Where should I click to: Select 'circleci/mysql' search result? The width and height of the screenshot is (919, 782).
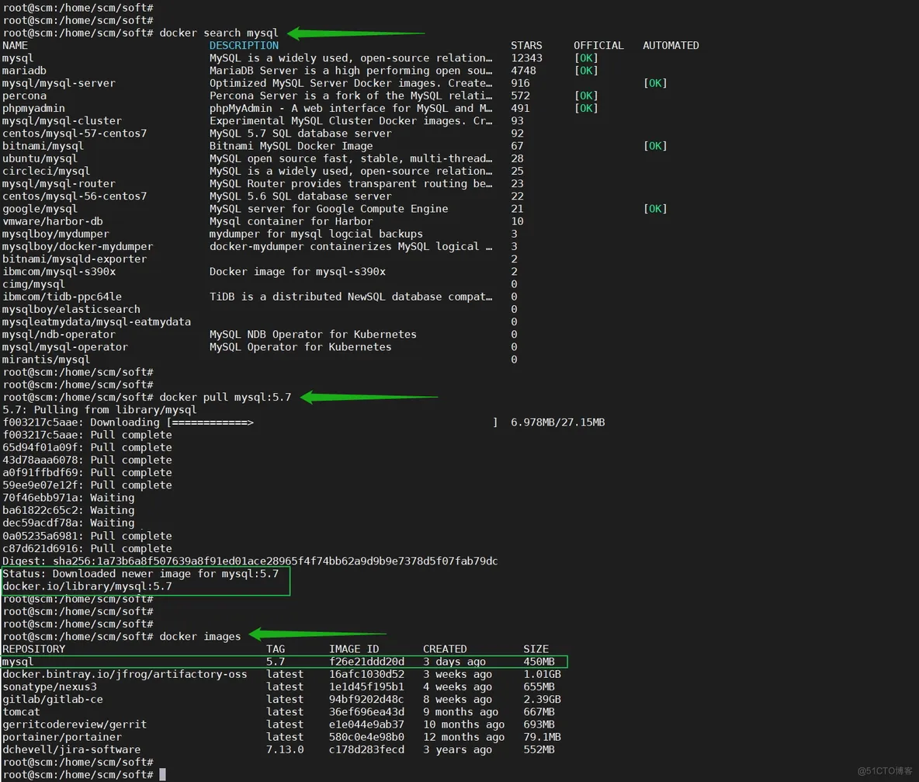pyautogui.click(x=47, y=171)
